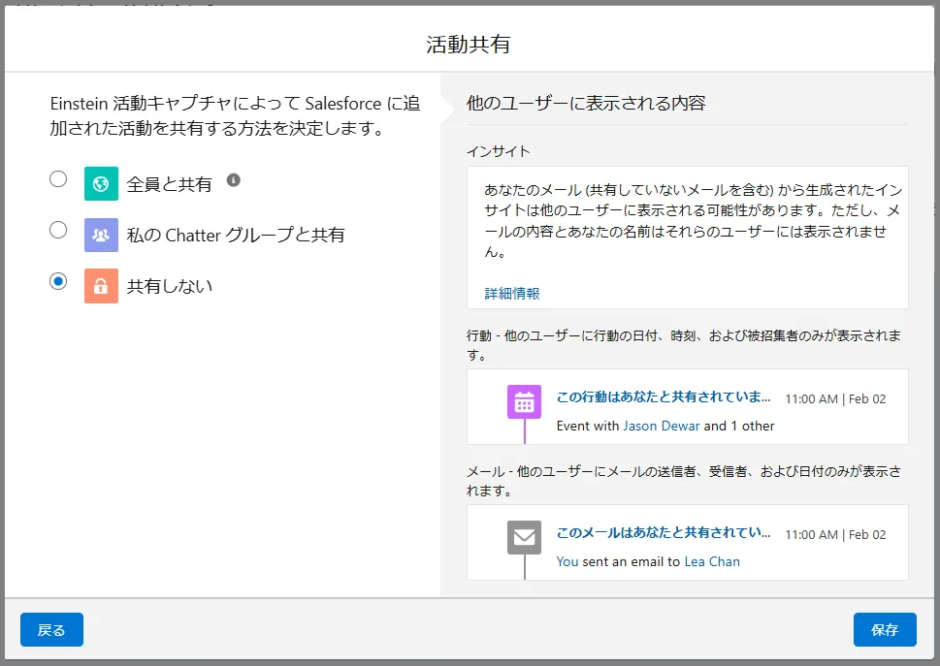Open the この行動はあなたと共有されていま... event title
The image size is (940, 666).
[664, 396]
